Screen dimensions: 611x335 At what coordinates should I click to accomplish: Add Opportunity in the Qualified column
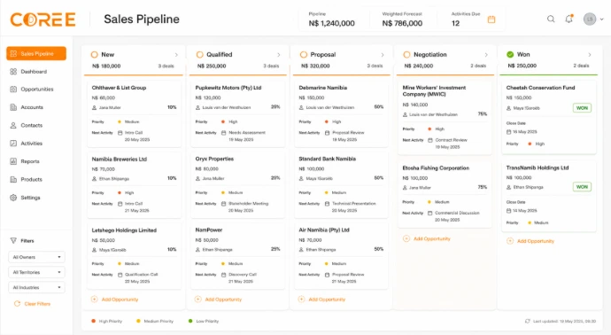pos(218,300)
